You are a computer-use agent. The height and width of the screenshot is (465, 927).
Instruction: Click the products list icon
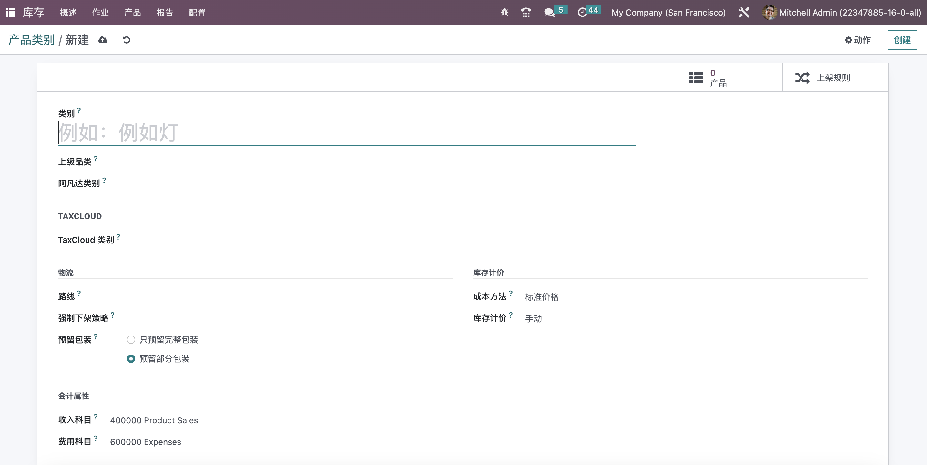pos(696,78)
